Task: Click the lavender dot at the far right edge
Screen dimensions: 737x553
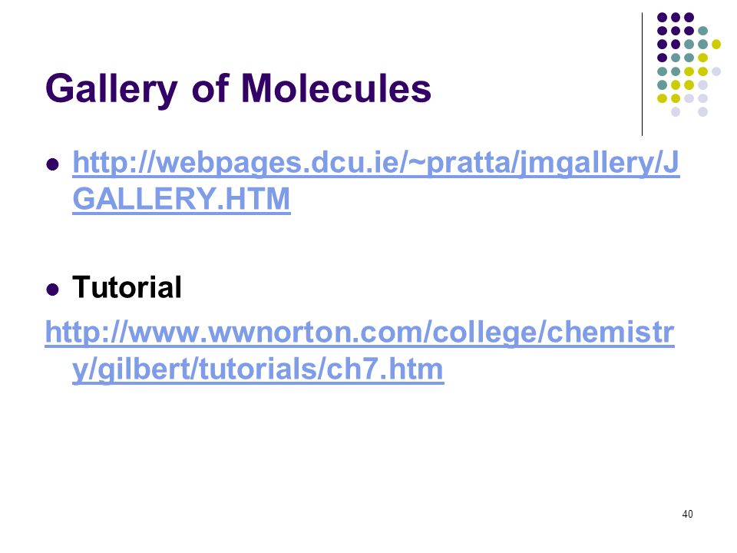Action: [716, 71]
